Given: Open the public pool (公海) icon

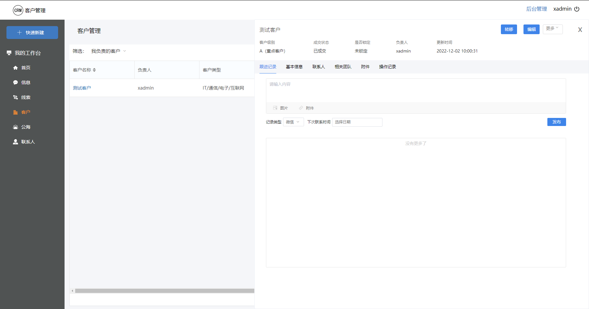Looking at the screenshot, I should coord(15,127).
